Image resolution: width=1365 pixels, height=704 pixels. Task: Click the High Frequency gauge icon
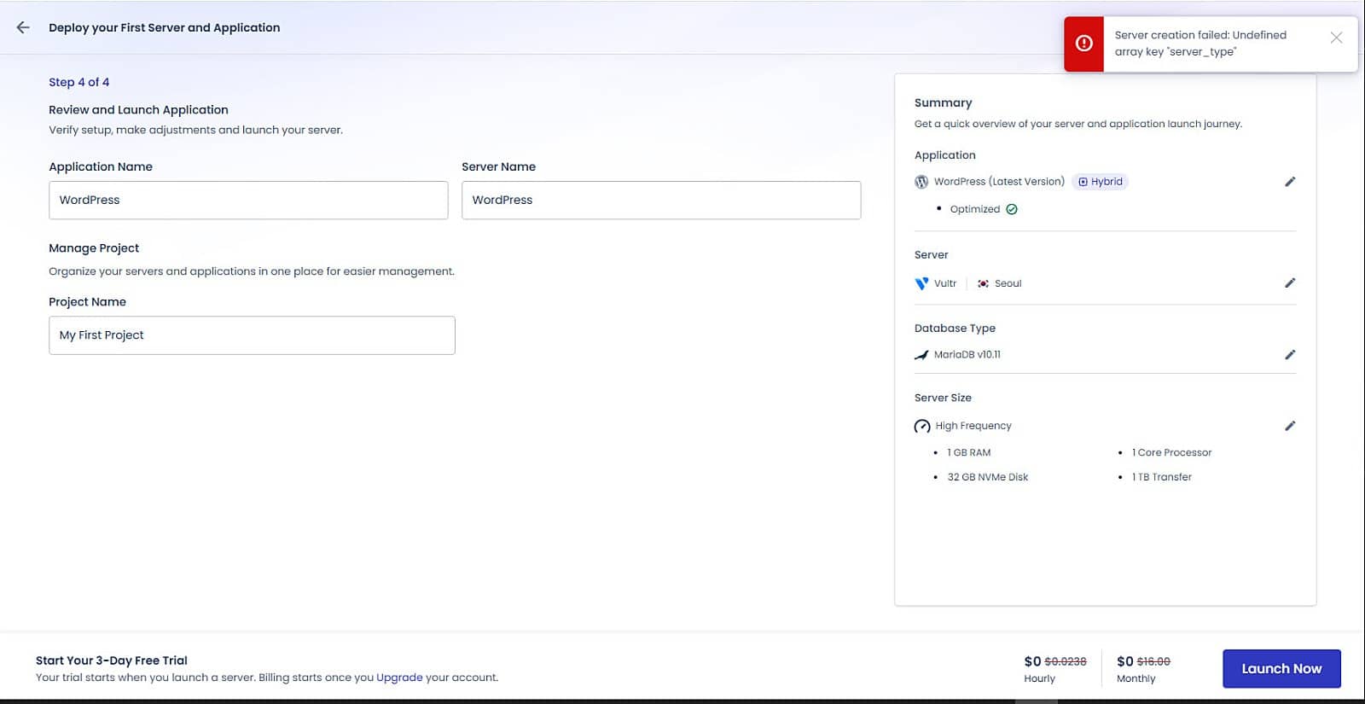922,426
